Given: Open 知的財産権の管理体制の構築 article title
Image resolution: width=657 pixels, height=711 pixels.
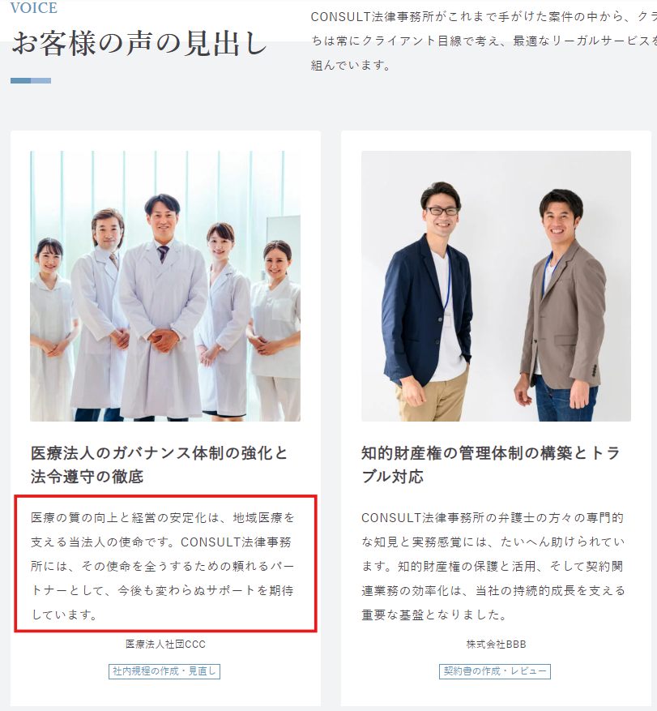Looking at the screenshot, I should click(490, 465).
